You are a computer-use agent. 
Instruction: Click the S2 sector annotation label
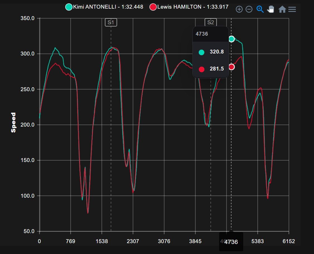(x=211, y=22)
